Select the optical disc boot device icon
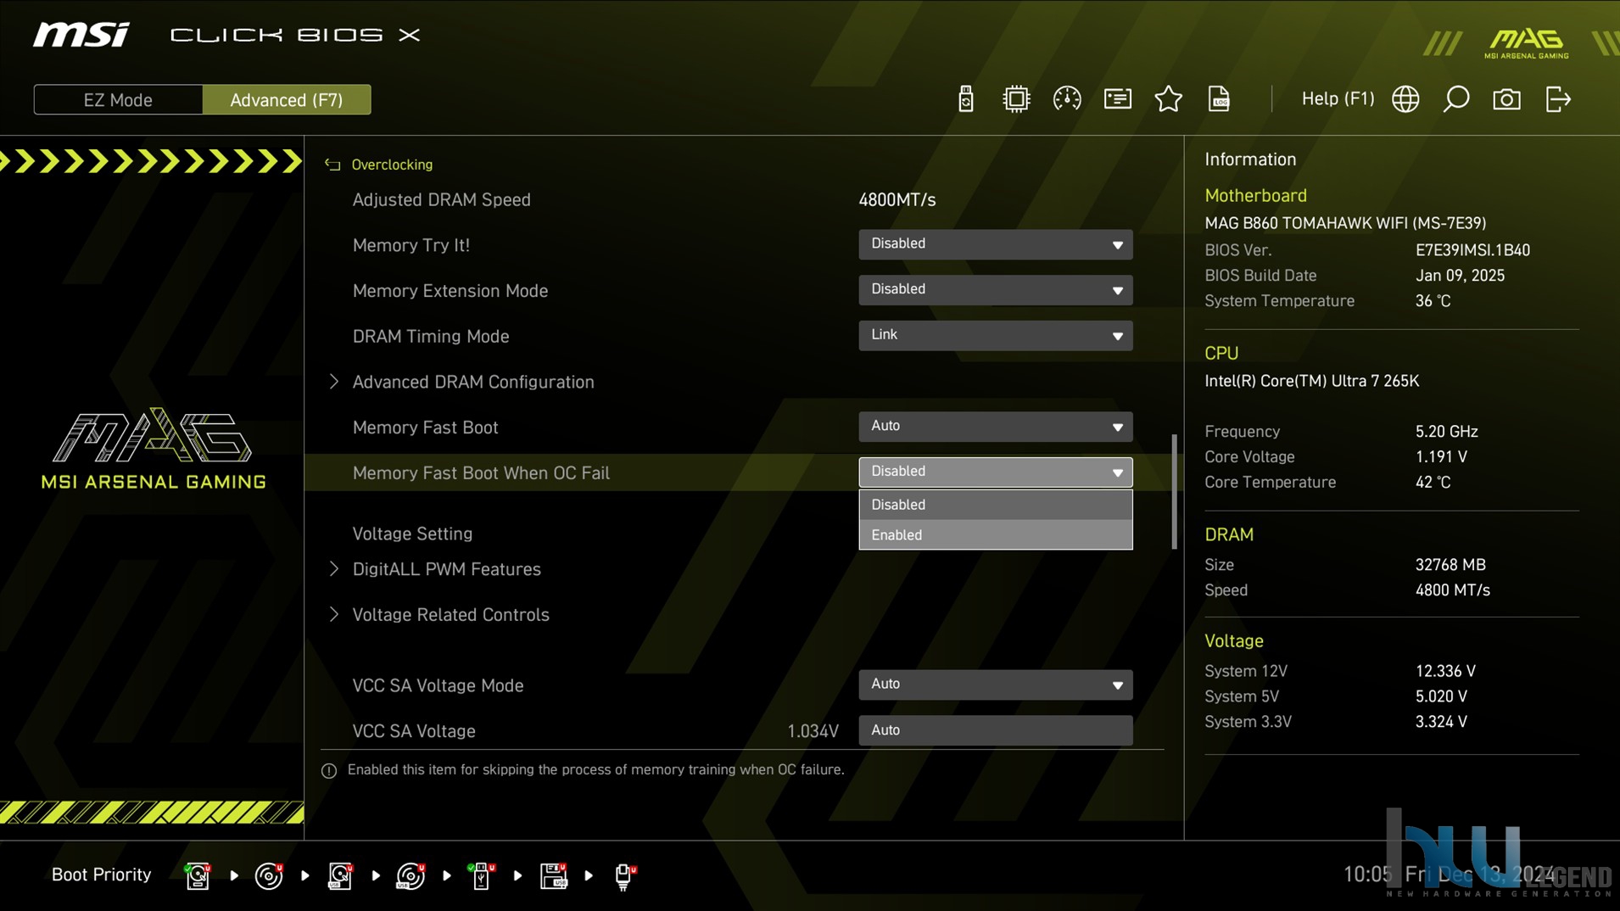The width and height of the screenshot is (1620, 911). pos(269,875)
